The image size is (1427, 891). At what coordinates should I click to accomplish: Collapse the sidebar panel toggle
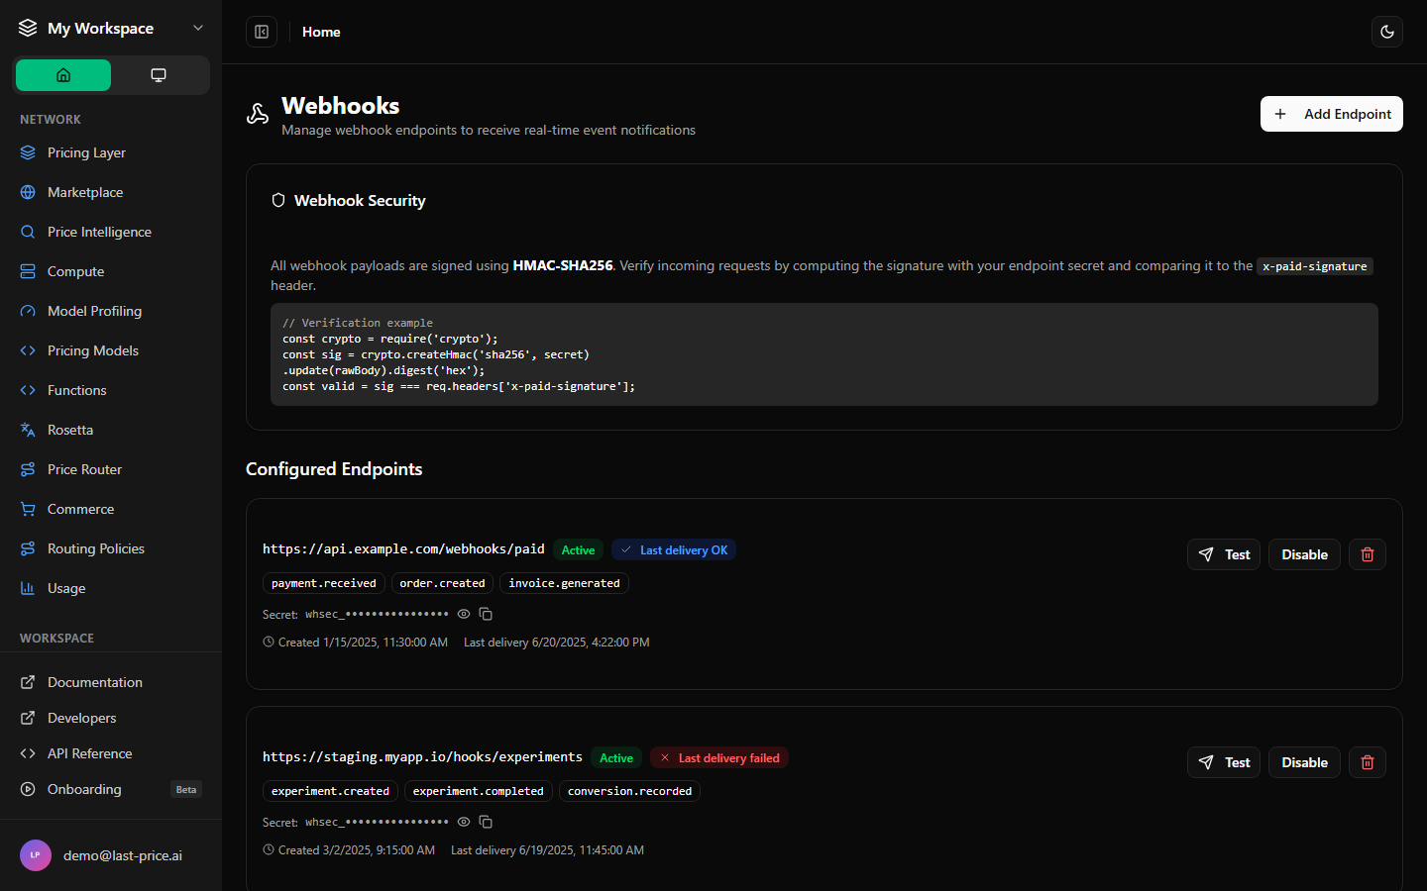[262, 32]
